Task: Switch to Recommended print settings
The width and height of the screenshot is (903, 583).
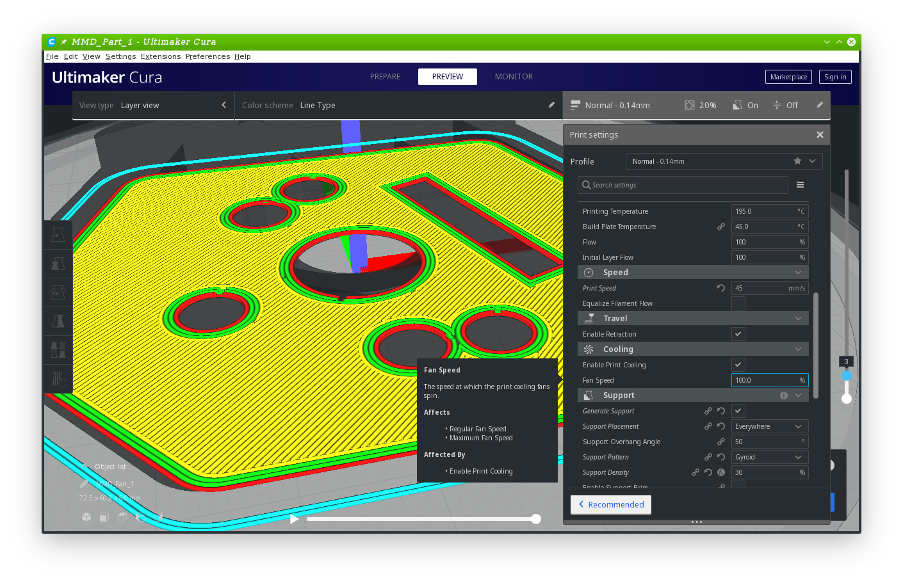Action: click(611, 504)
